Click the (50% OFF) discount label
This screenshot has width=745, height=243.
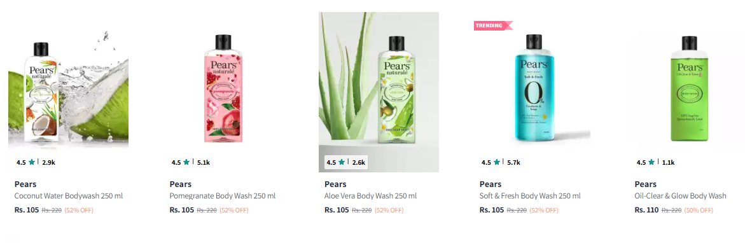[699, 211]
